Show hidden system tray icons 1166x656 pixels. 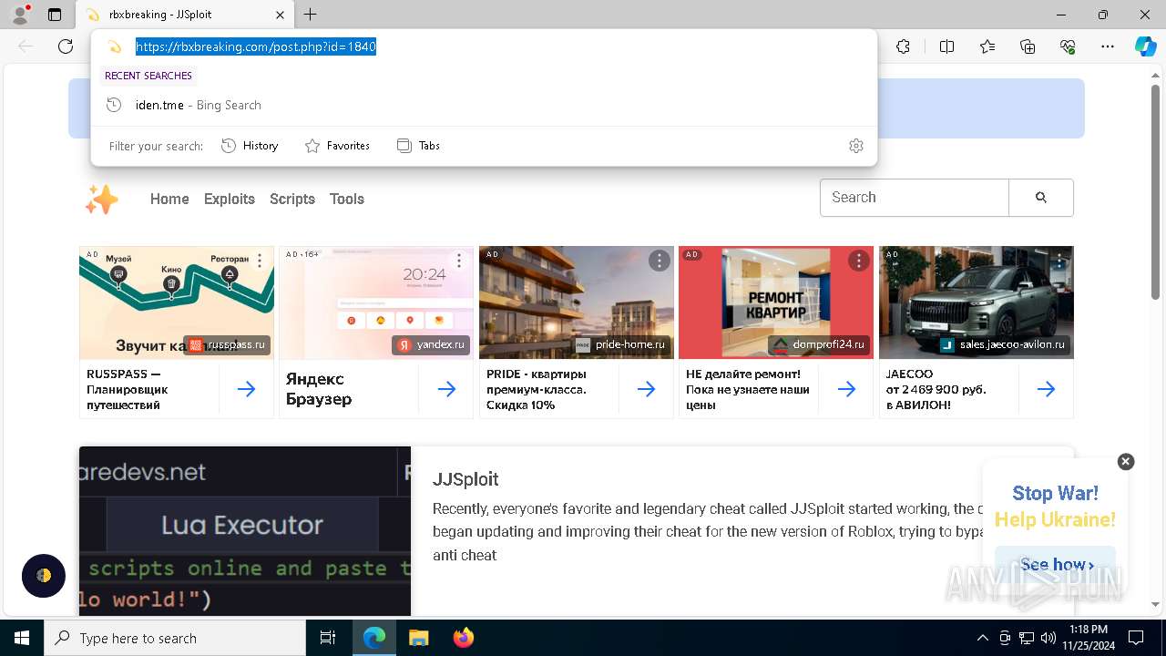click(982, 638)
